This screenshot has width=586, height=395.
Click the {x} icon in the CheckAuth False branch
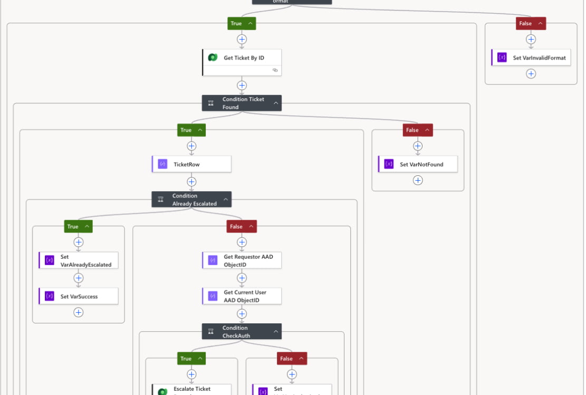click(x=263, y=390)
